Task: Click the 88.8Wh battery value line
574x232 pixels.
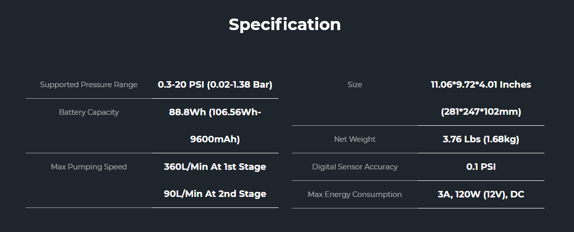Action: (215, 112)
